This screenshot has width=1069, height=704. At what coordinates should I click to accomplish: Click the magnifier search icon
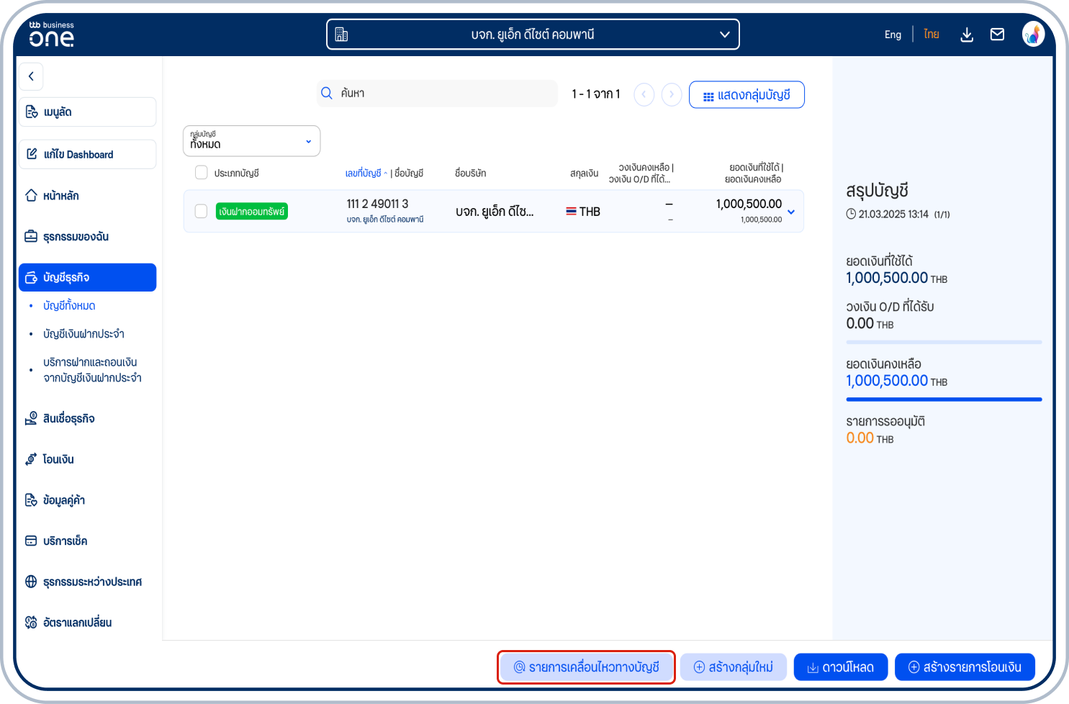pos(327,94)
